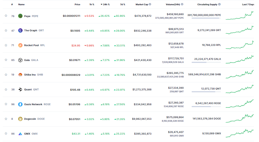
Task: Open The Graph 7-day sparkline chart
Action: [239, 30]
